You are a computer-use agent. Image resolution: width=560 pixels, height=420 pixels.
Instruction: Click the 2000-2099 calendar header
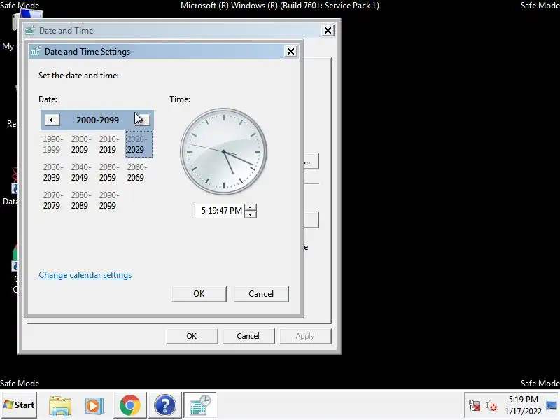pyautogui.click(x=97, y=120)
